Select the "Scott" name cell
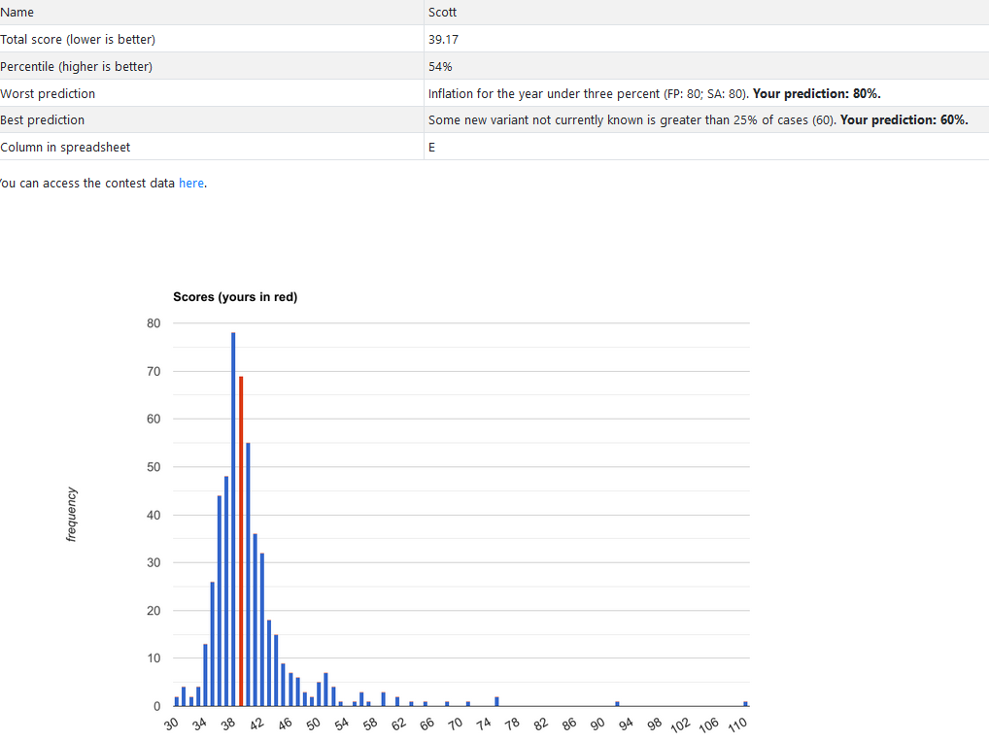989x741 pixels. click(x=442, y=12)
